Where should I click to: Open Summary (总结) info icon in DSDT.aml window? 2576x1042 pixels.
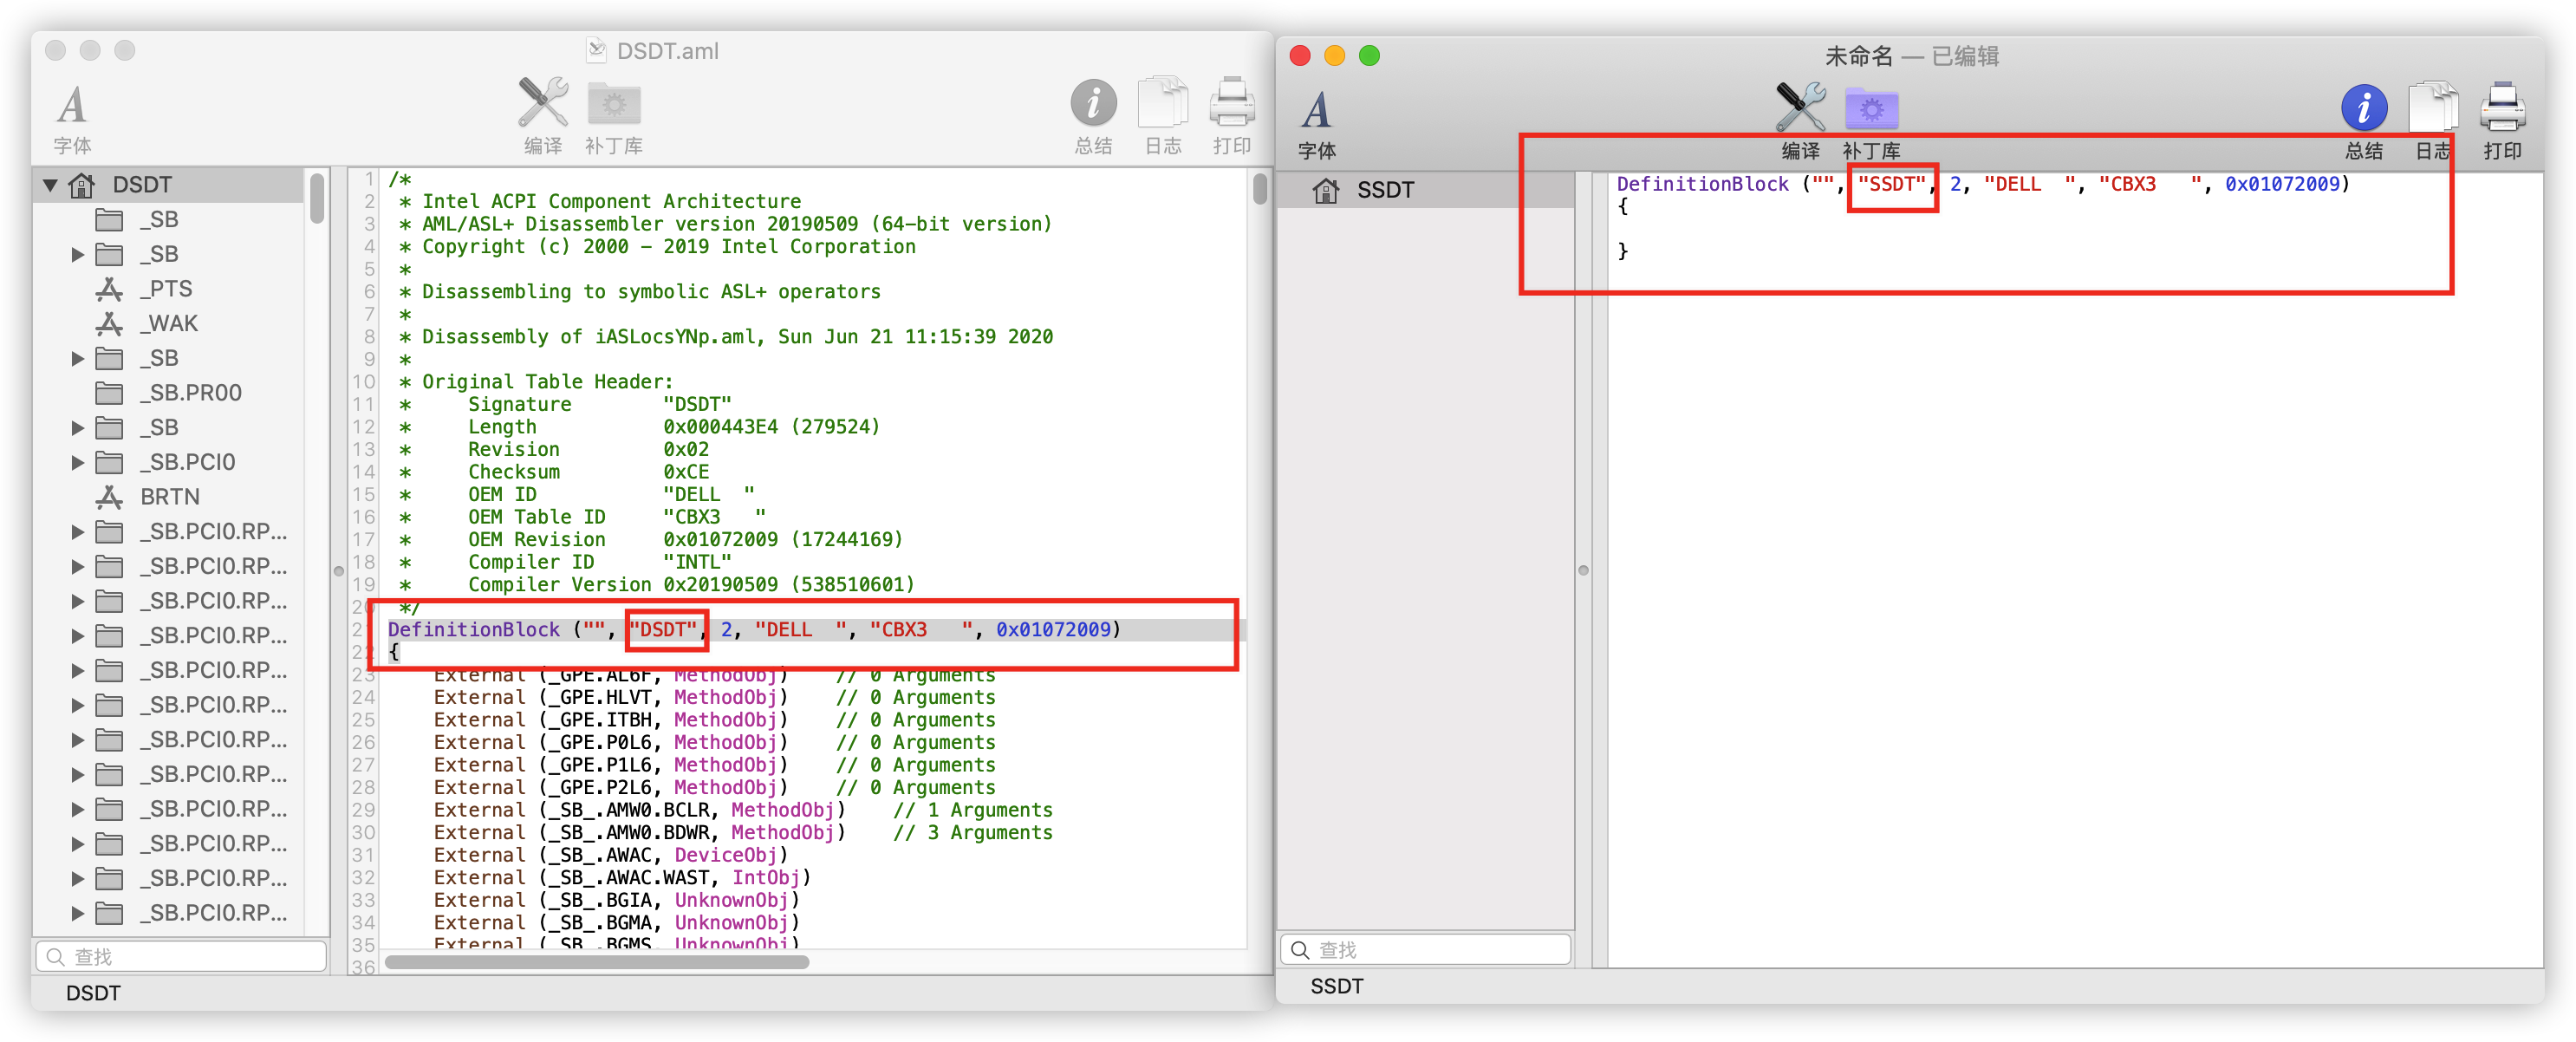(x=1093, y=103)
